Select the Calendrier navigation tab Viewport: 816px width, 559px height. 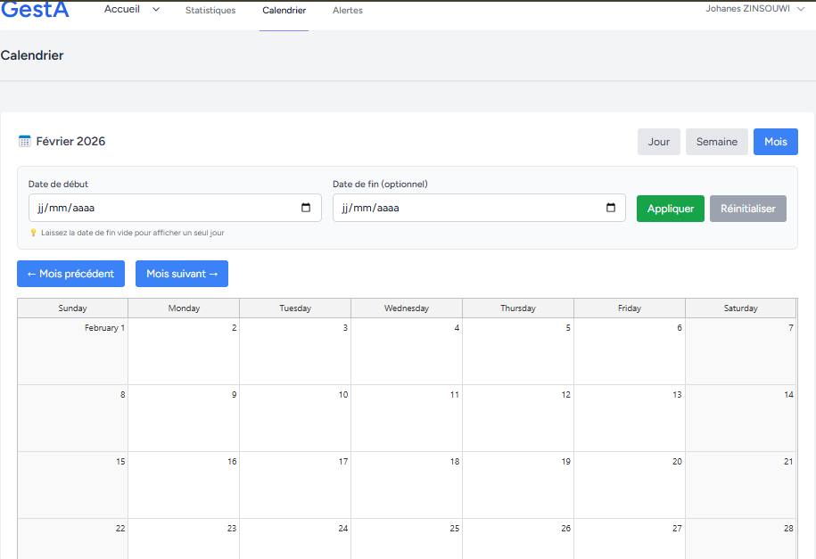[284, 11]
